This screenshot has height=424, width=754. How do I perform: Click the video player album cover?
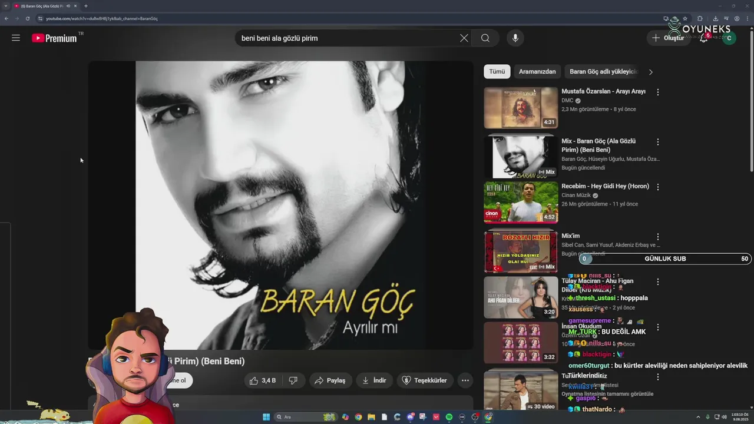pos(280,206)
